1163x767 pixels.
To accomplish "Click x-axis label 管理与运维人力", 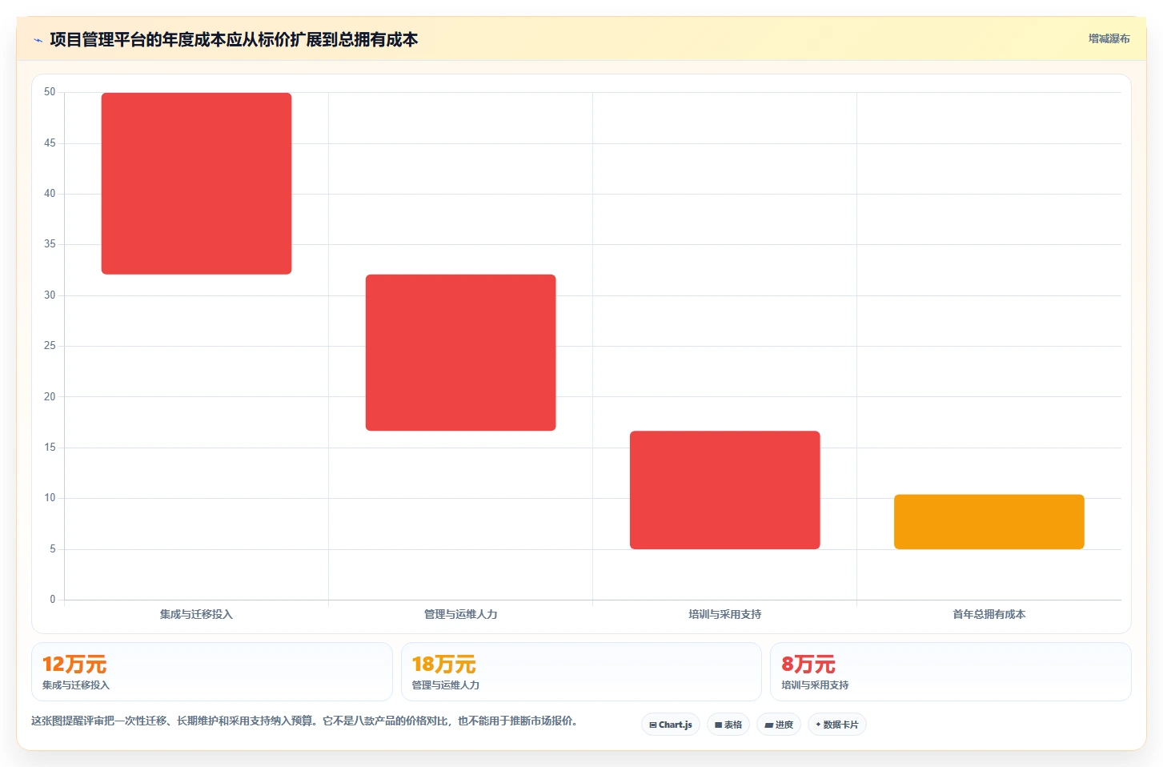I will (x=460, y=614).
